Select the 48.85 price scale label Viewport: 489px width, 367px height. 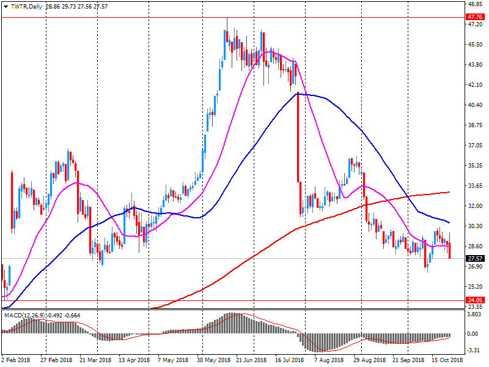[475, 4]
